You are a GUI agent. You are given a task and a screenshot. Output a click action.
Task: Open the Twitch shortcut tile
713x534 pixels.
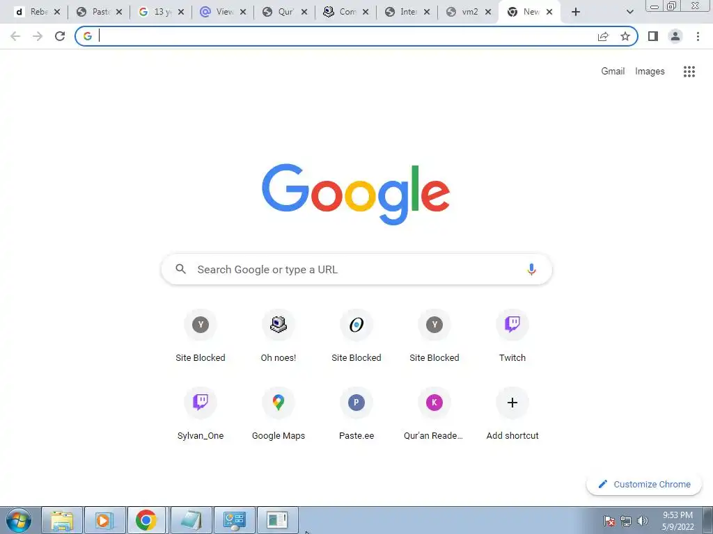click(512, 337)
